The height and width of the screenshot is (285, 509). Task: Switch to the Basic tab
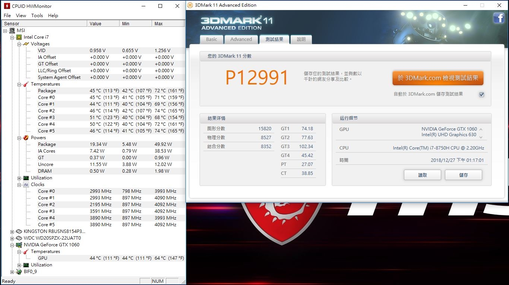212,39
